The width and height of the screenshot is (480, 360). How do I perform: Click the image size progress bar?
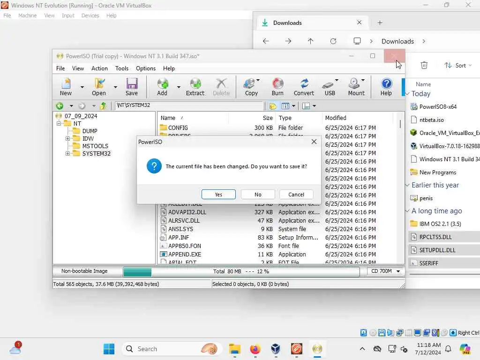pyautogui.click(x=241, y=271)
